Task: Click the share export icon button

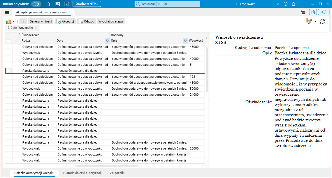Action: tap(313, 12)
